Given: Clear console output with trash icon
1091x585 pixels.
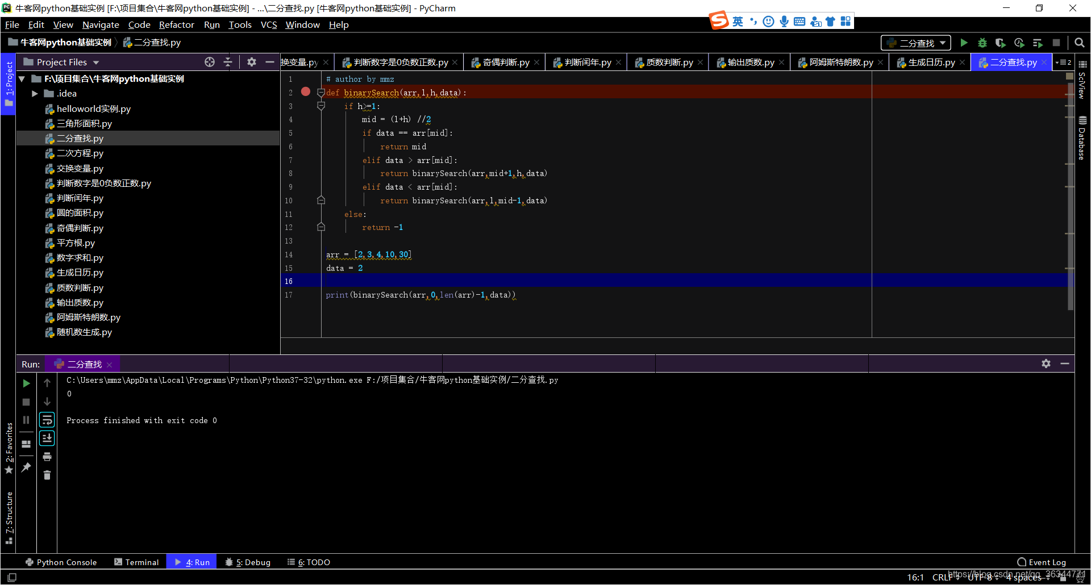Looking at the screenshot, I should pyautogui.click(x=47, y=475).
